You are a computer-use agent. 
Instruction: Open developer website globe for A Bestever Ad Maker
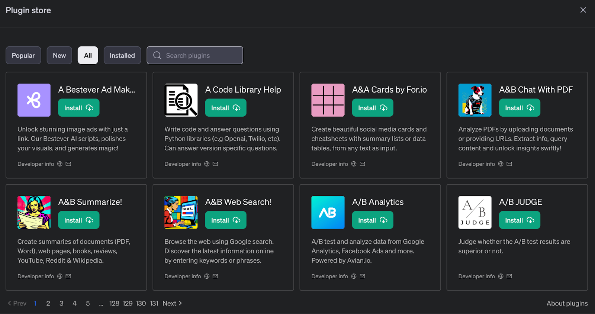click(60, 164)
